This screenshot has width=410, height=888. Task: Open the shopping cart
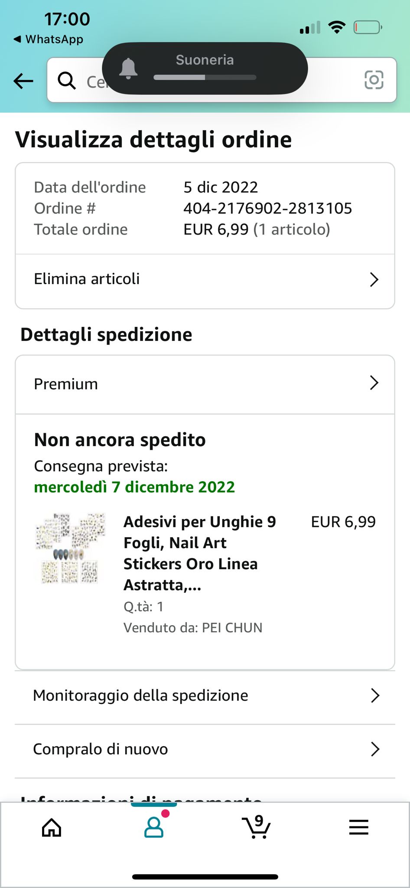tap(256, 827)
